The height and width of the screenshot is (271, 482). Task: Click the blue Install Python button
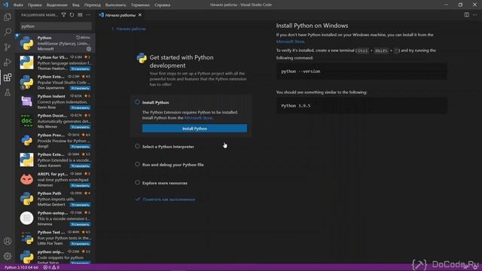point(194,129)
